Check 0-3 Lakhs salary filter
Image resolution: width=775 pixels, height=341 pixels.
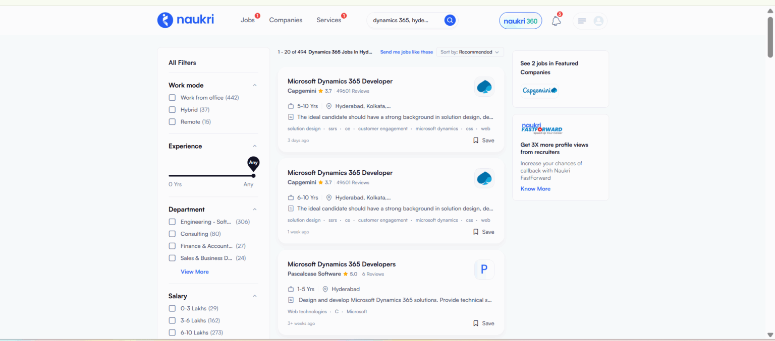pyautogui.click(x=172, y=308)
